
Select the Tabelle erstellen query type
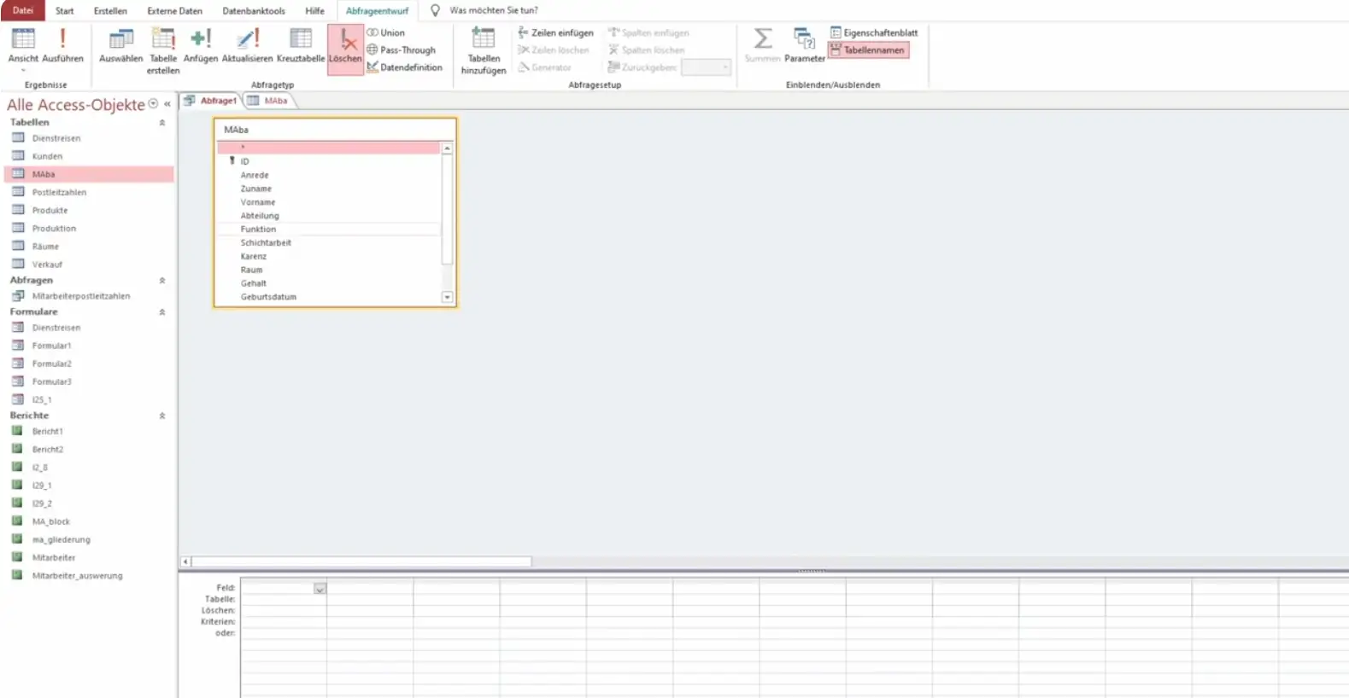pos(163,51)
